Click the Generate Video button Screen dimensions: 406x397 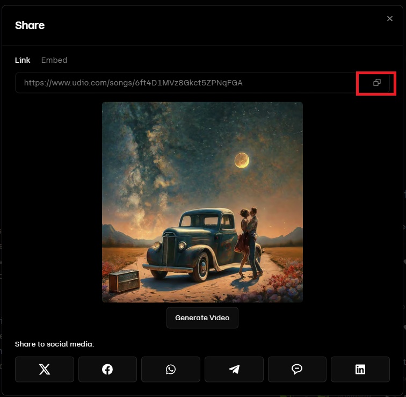[202, 317]
